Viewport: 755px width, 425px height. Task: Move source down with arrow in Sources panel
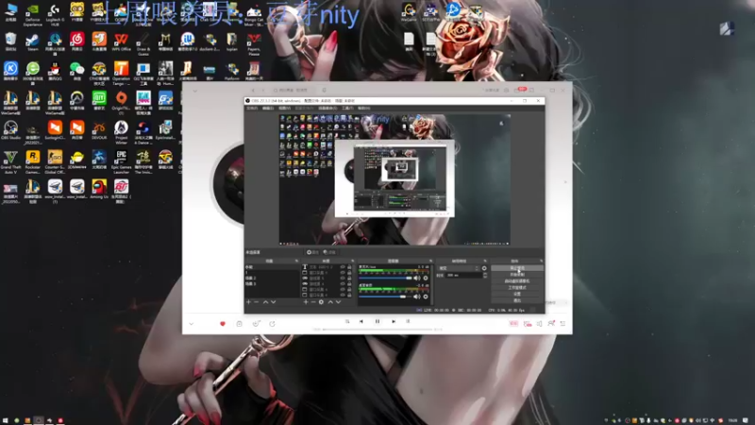point(338,302)
